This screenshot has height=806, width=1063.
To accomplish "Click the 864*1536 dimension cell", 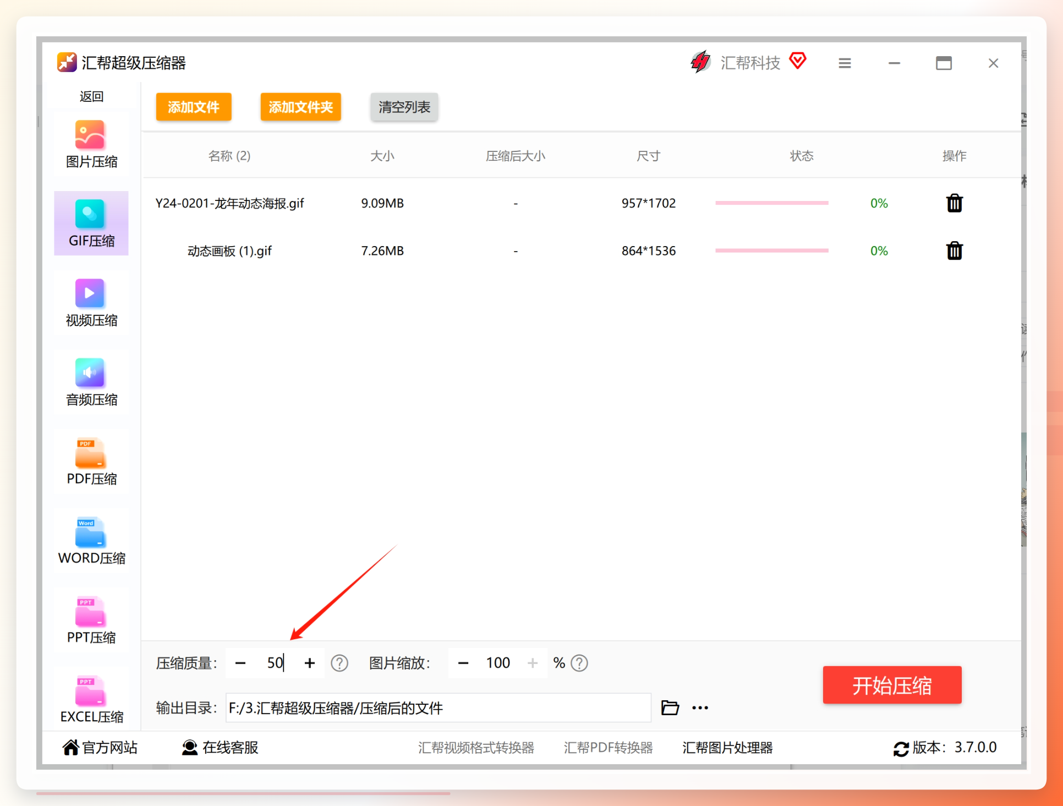I will 649,250.
